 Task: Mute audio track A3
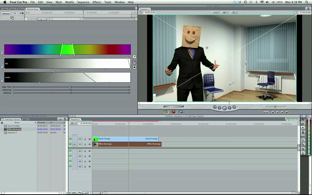[70, 161]
